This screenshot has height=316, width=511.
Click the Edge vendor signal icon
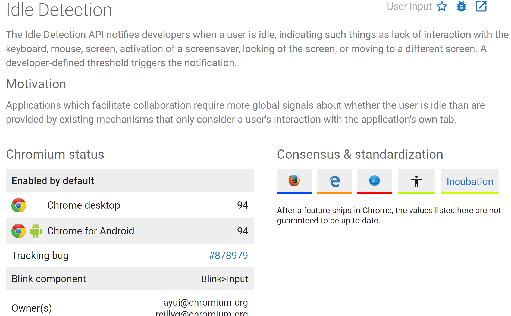coord(334,180)
